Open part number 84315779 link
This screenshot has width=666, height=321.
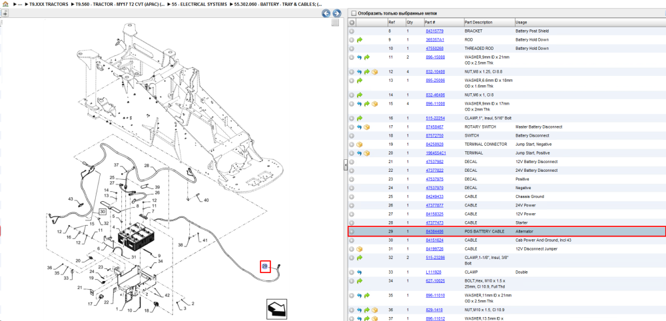(434, 31)
